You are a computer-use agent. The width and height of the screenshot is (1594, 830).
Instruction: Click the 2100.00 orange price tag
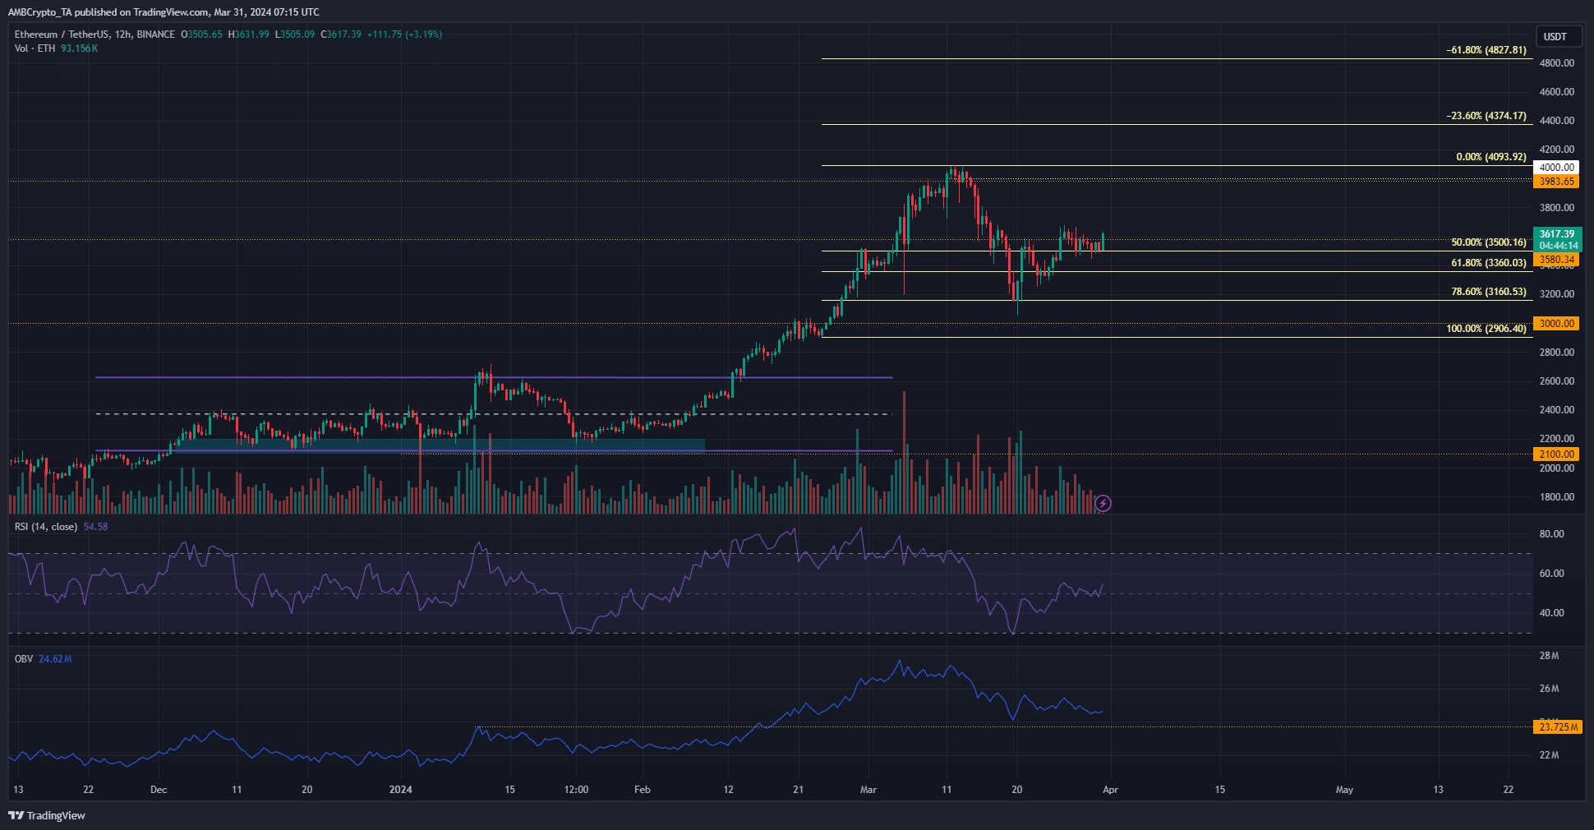(x=1556, y=454)
